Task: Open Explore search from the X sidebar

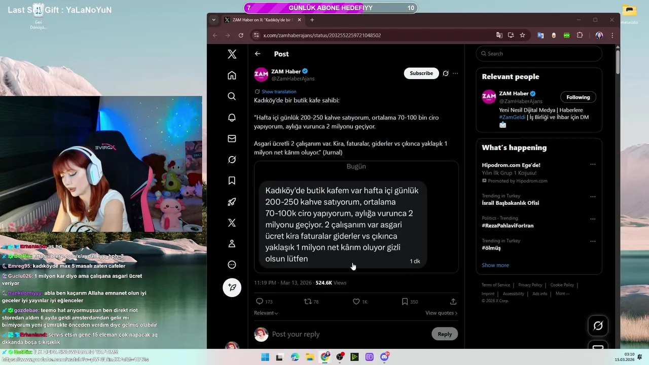Action: (x=232, y=96)
